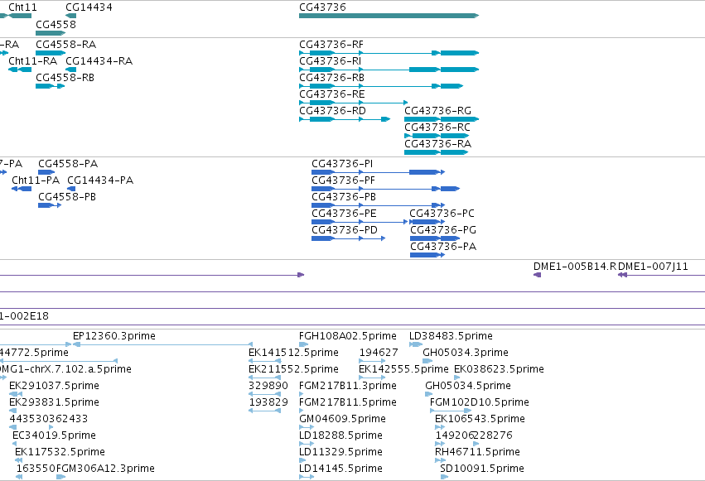Image resolution: width=705 pixels, height=481 pixels.
Task: Click transcript CG43736-RC label
Action: click(x=437, y=127)
